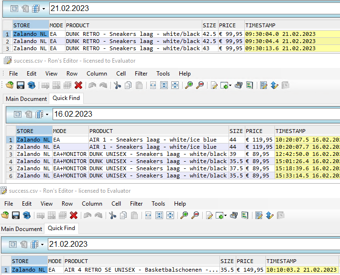340x275 pixels.
Task: Click blue-yellow sort arrow icon in 16.02.2023 window
Action: 274,85
